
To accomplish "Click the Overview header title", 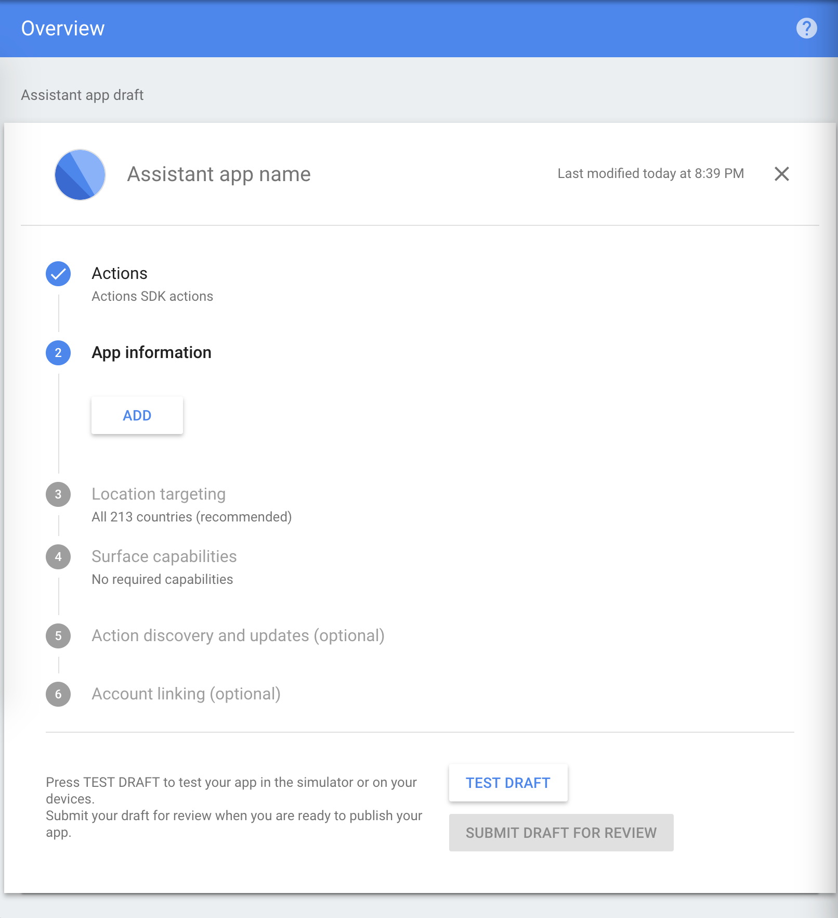I will [x=63, y=29].
